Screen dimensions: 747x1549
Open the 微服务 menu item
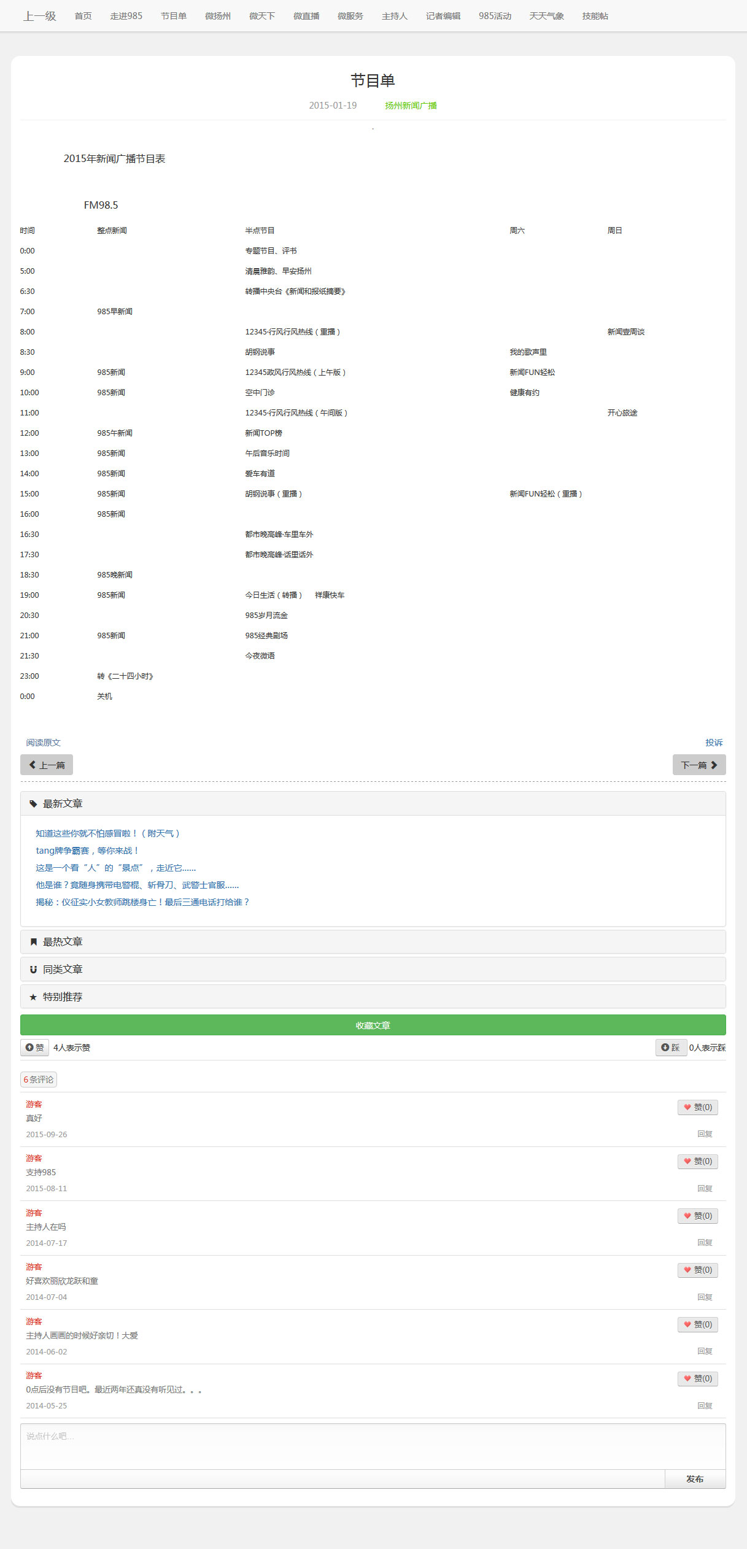pos(350,16)
